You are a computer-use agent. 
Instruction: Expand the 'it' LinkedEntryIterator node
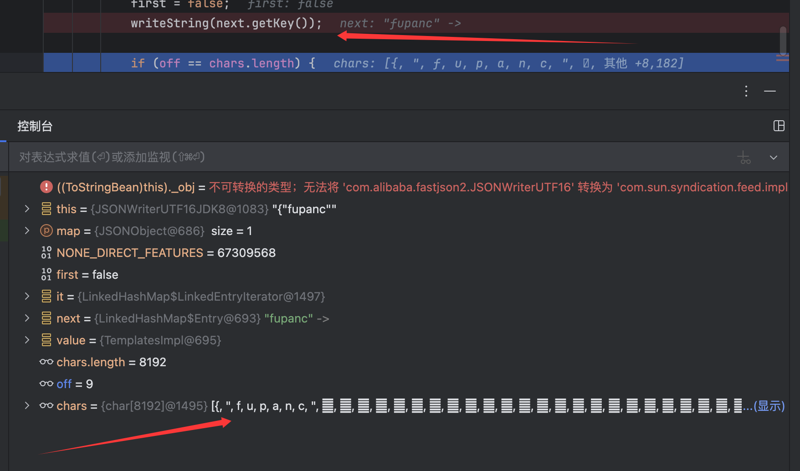pos(27,297)
